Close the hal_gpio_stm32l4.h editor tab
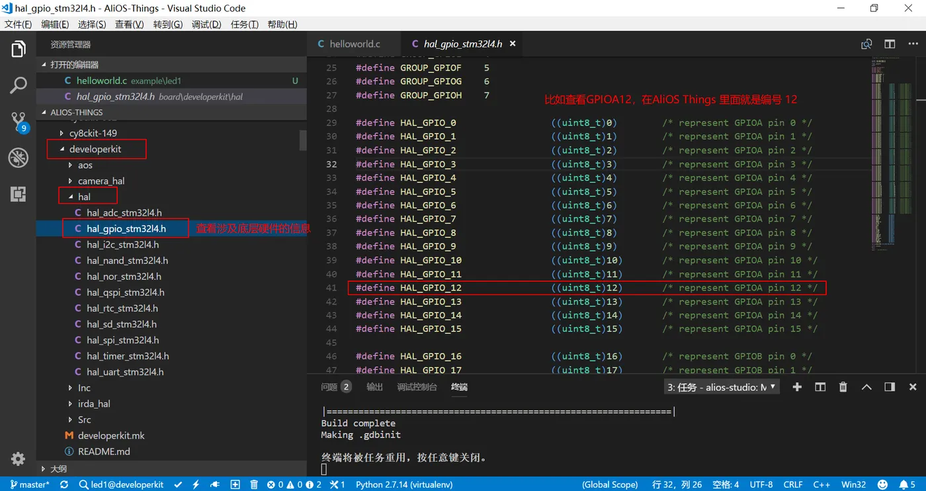926x491 pixels. click(513, 44)
